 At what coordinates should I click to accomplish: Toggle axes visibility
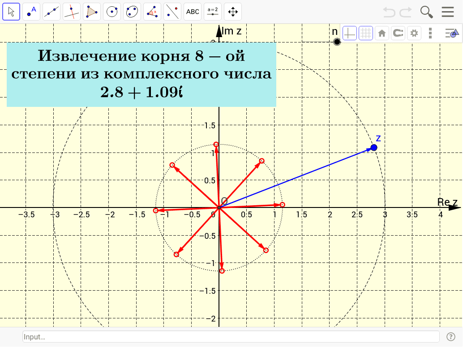pos(350,33)
